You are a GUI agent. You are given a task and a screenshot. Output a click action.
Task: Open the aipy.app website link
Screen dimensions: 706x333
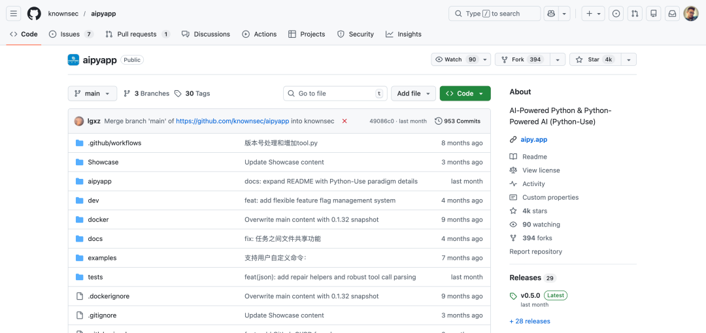point(534,140)
